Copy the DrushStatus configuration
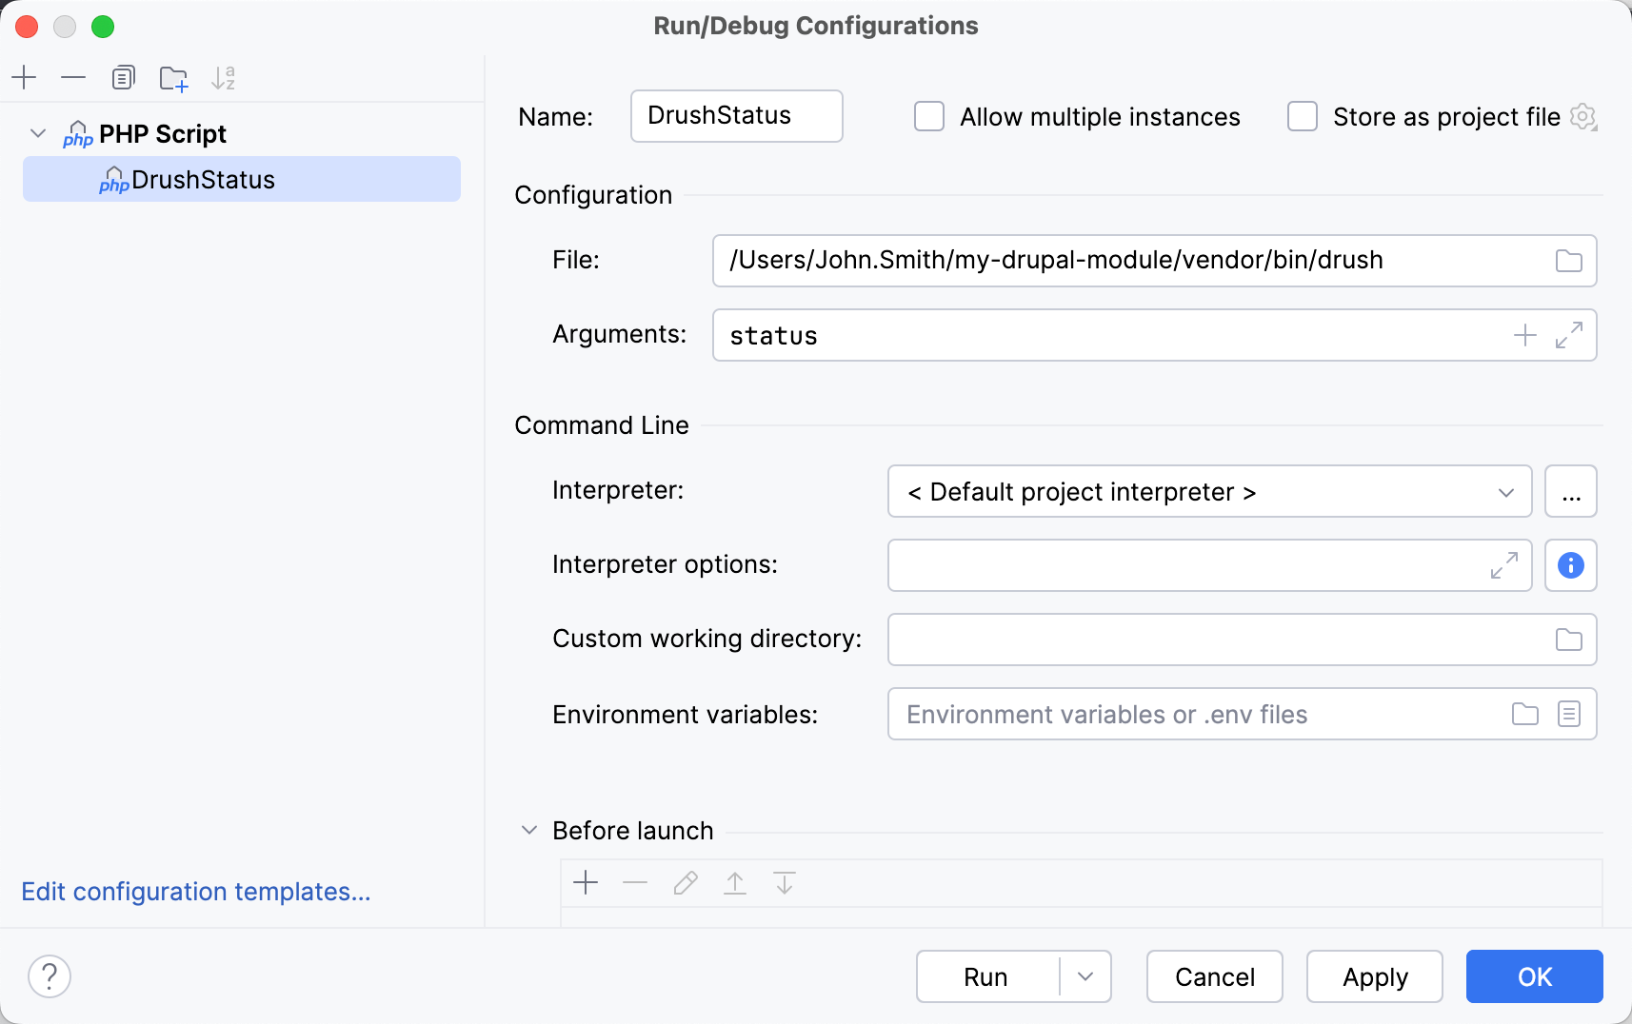1632x1024 pixels. click(x=123, y=77)
